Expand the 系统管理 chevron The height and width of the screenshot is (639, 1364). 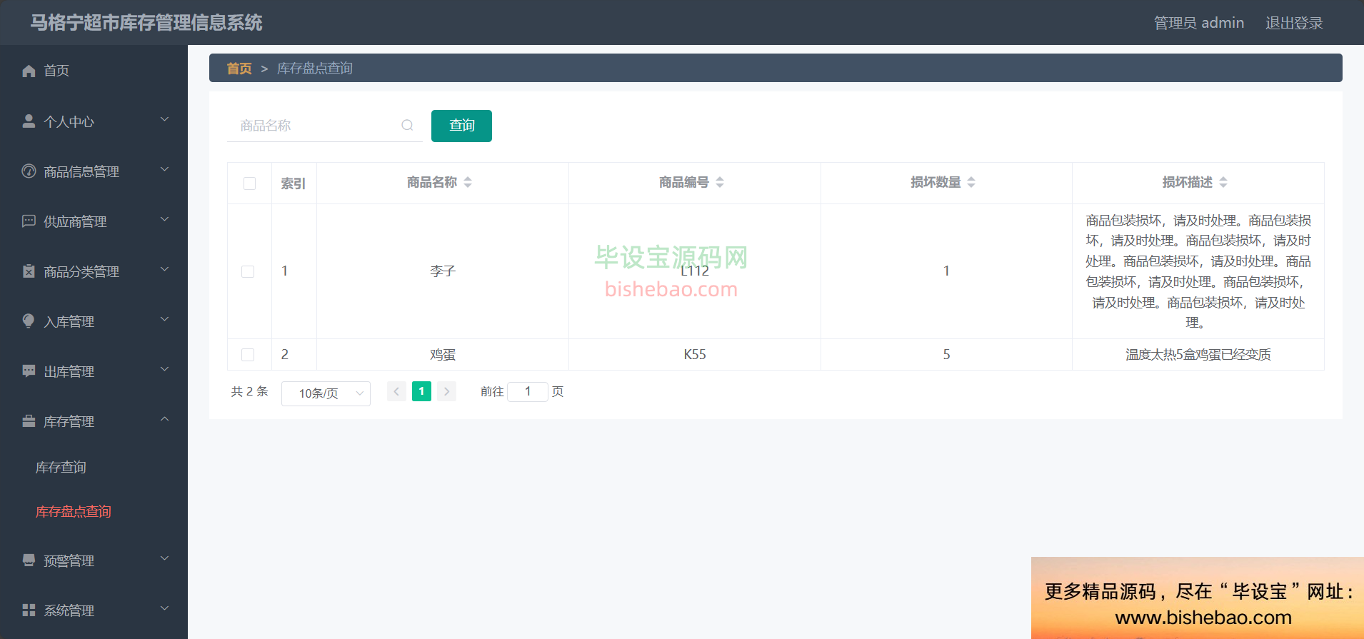click(164, 608)
